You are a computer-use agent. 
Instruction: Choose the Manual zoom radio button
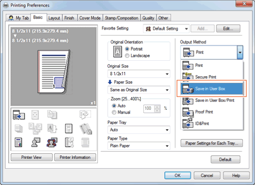point(114,112)
